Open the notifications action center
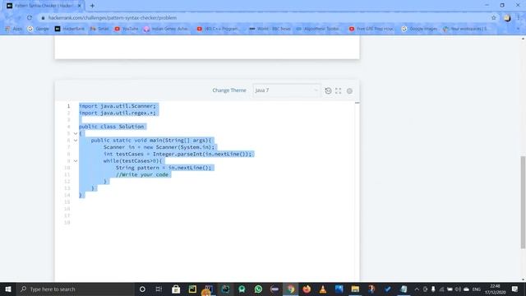 click(515, 289)
